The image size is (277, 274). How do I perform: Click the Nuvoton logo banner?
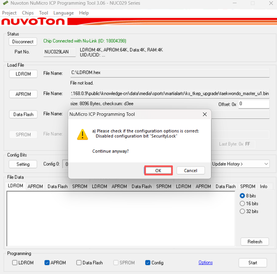click(x=33, y=21)
